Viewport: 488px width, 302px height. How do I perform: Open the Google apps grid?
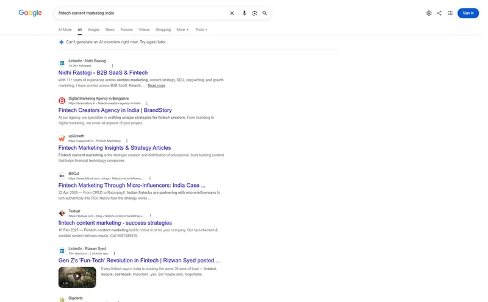tap(450, 13)
